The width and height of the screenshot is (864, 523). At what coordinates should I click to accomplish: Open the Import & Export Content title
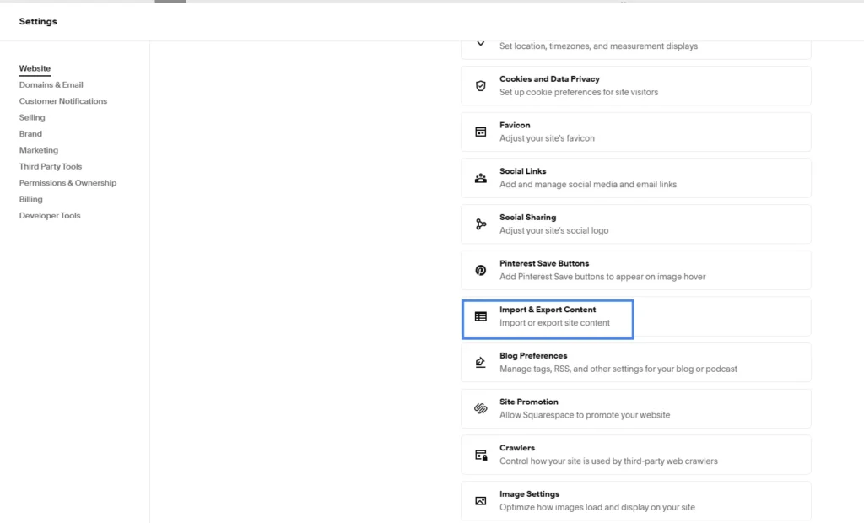pos(548,310)
